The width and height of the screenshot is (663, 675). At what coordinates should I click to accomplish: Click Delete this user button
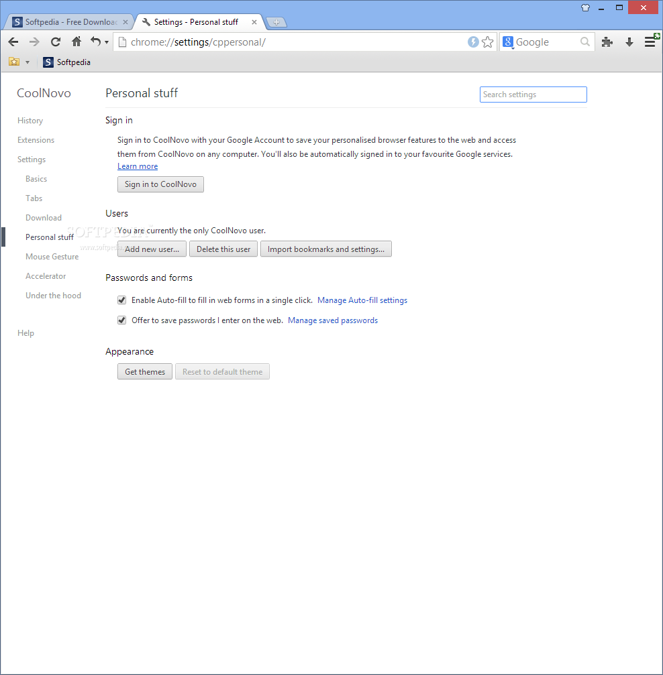(223, 249)
